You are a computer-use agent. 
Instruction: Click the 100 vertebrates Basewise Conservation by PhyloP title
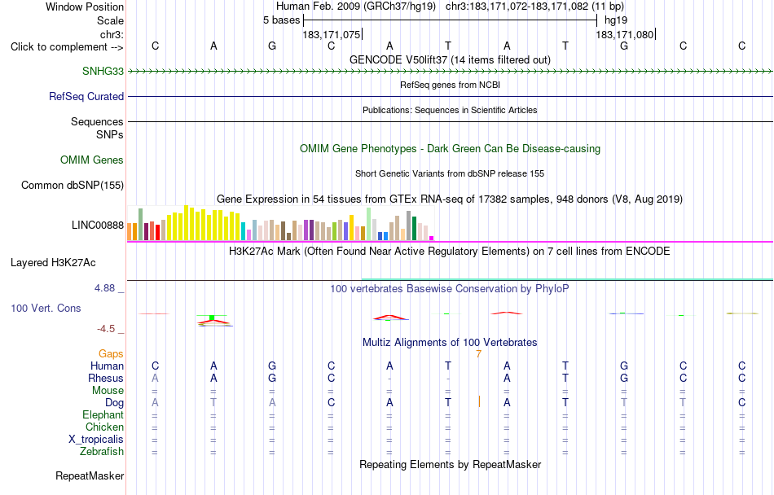(450, 288)
